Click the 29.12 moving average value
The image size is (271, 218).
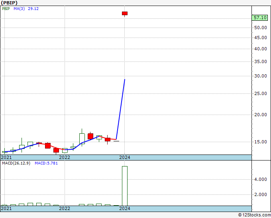click(x=33, y=9)
